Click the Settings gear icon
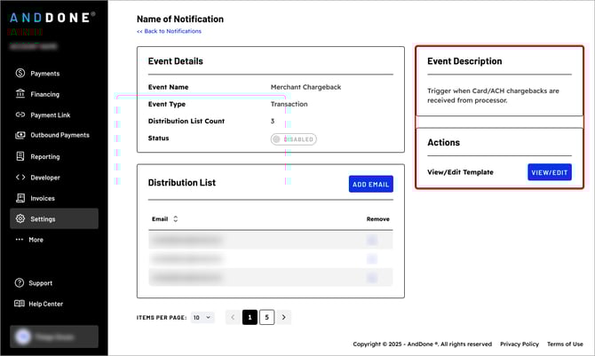This screenshot has width=595, height=356. [20, 218]
